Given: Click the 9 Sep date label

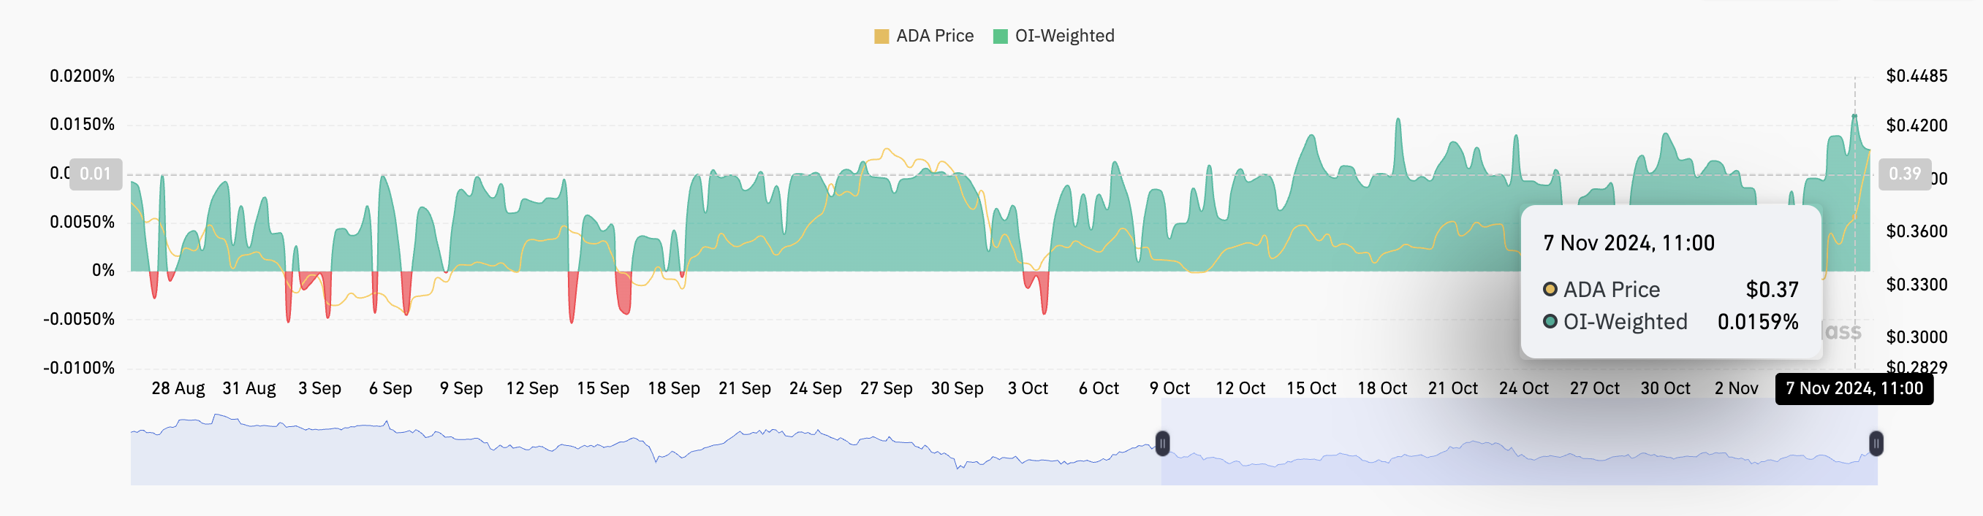Looking at the screenshot, I should (461, 388).
